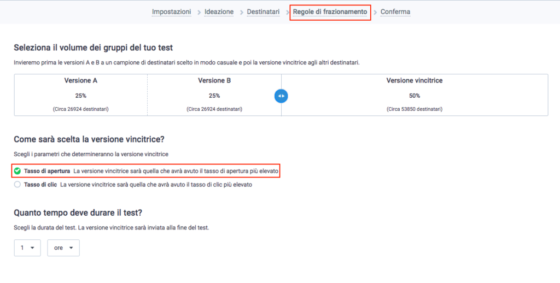Click the chevron arrow after Ideazione
This screenshot has height=283, width=560.
click(241, 13)
